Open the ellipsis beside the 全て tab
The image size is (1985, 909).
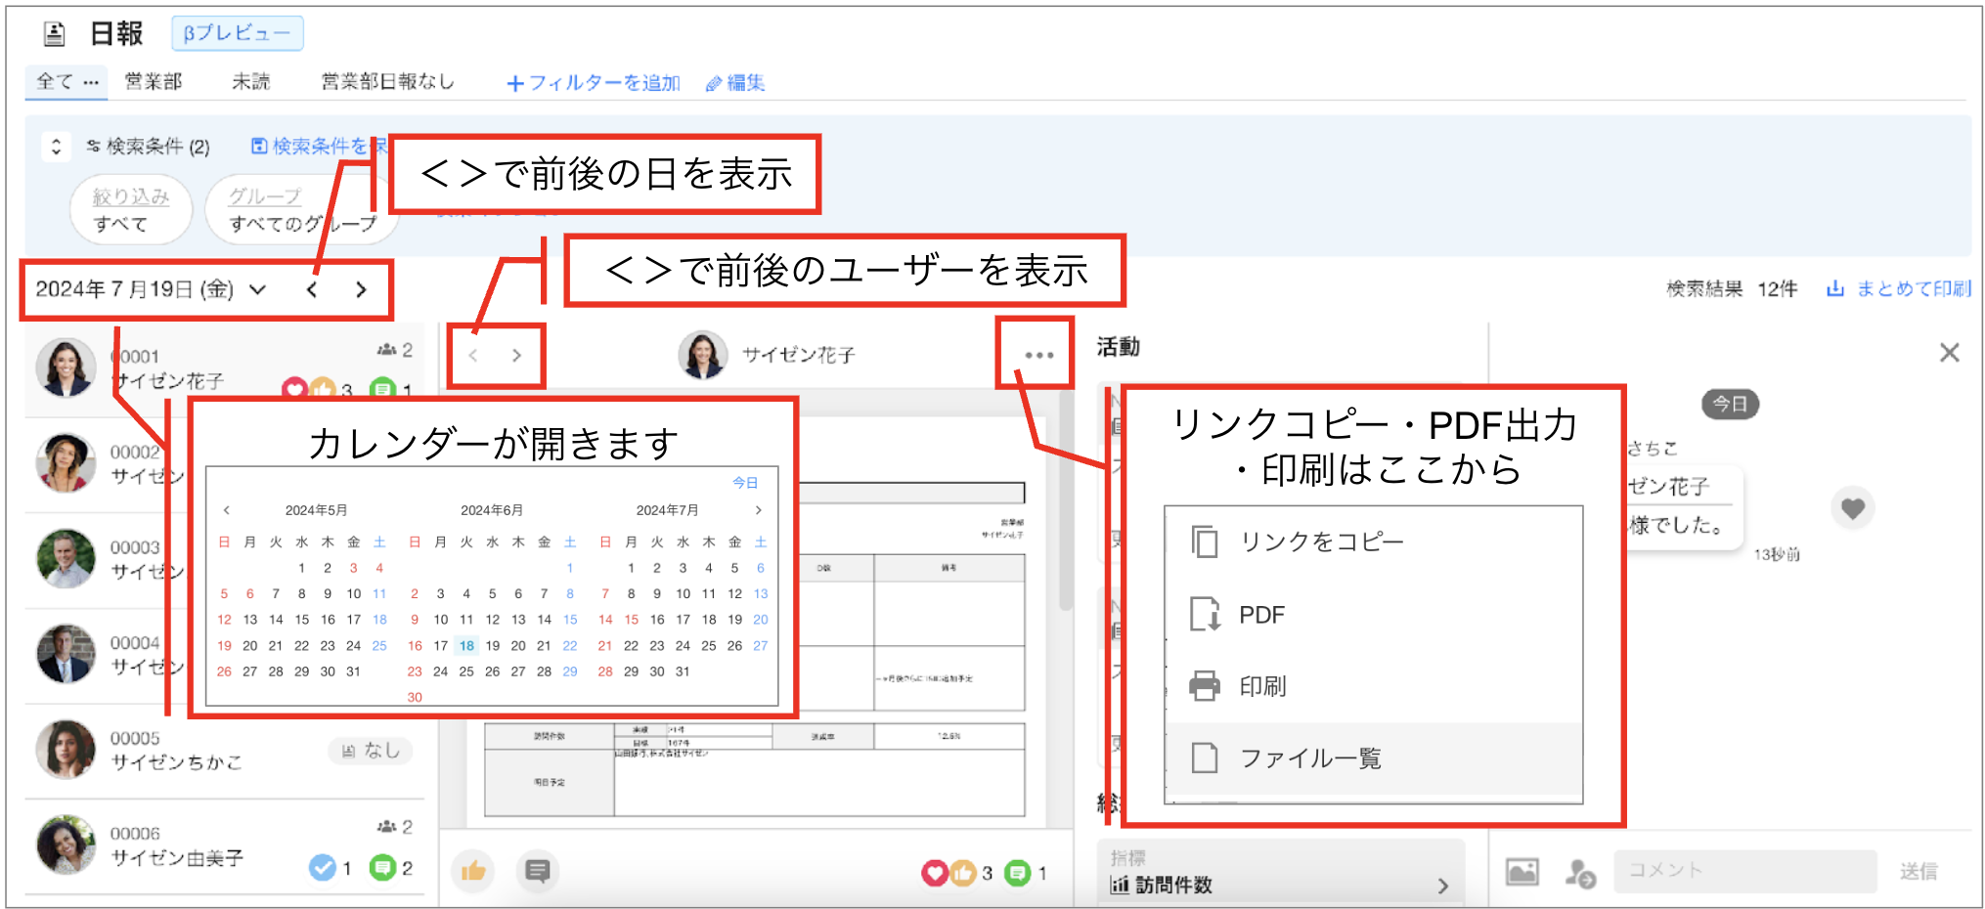coord(91,82)
